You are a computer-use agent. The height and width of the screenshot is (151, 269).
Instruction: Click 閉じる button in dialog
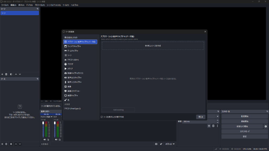[200, 117]
